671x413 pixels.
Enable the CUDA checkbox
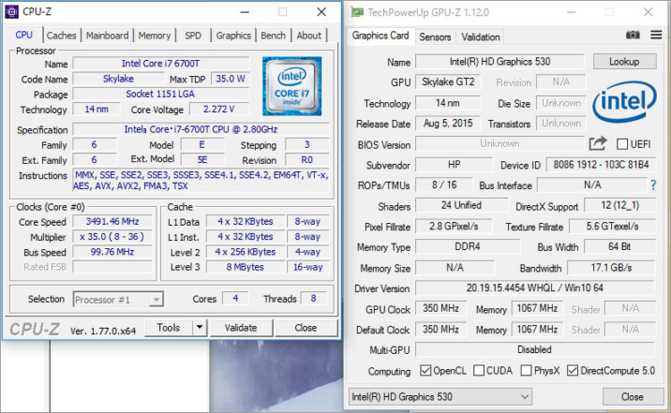(x=480, y=371)
